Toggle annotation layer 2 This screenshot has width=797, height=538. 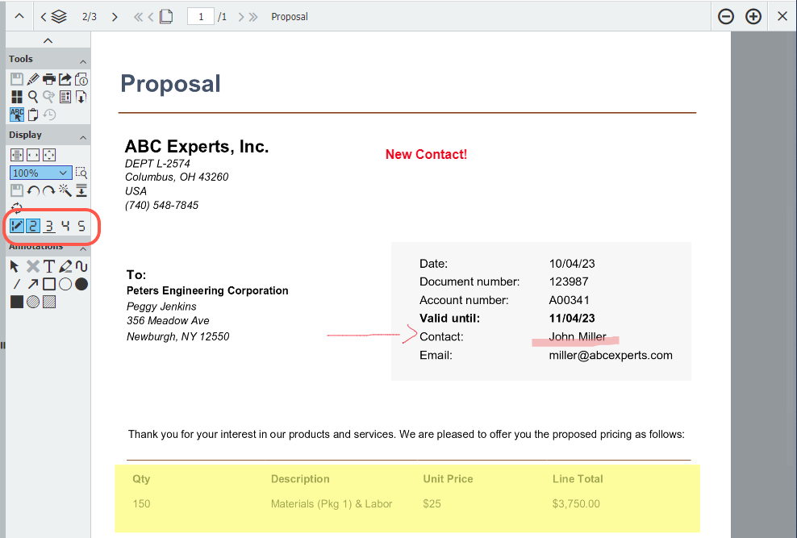point(33,226)
